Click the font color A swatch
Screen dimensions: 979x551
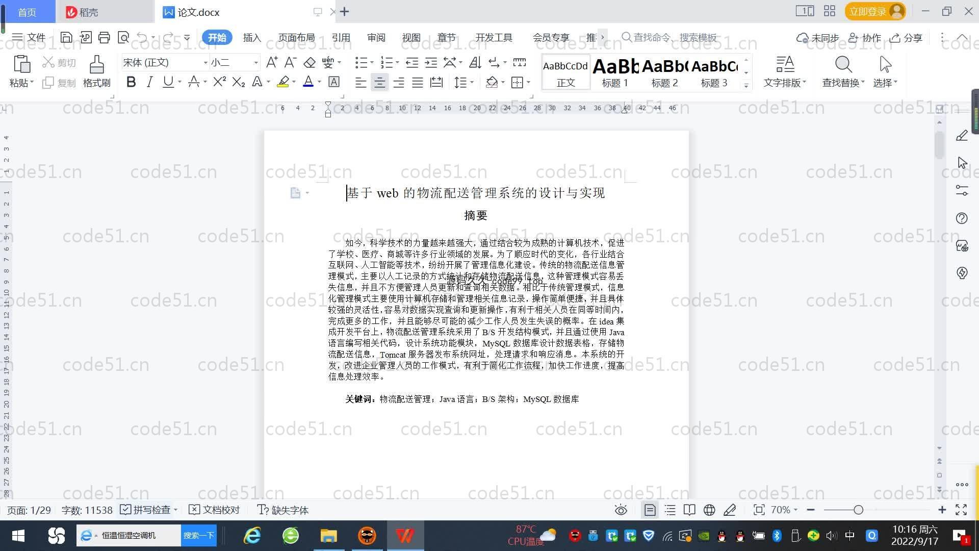click(308, 82)
